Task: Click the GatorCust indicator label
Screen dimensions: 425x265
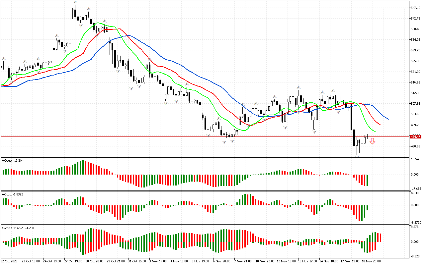Action: (17, 228)
